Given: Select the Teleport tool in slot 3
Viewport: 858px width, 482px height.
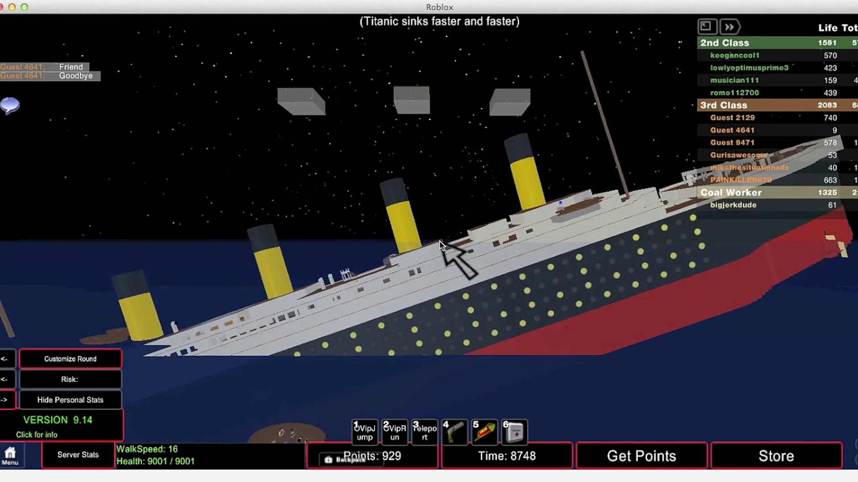Looking at the screenshot, I should (424, 432).
